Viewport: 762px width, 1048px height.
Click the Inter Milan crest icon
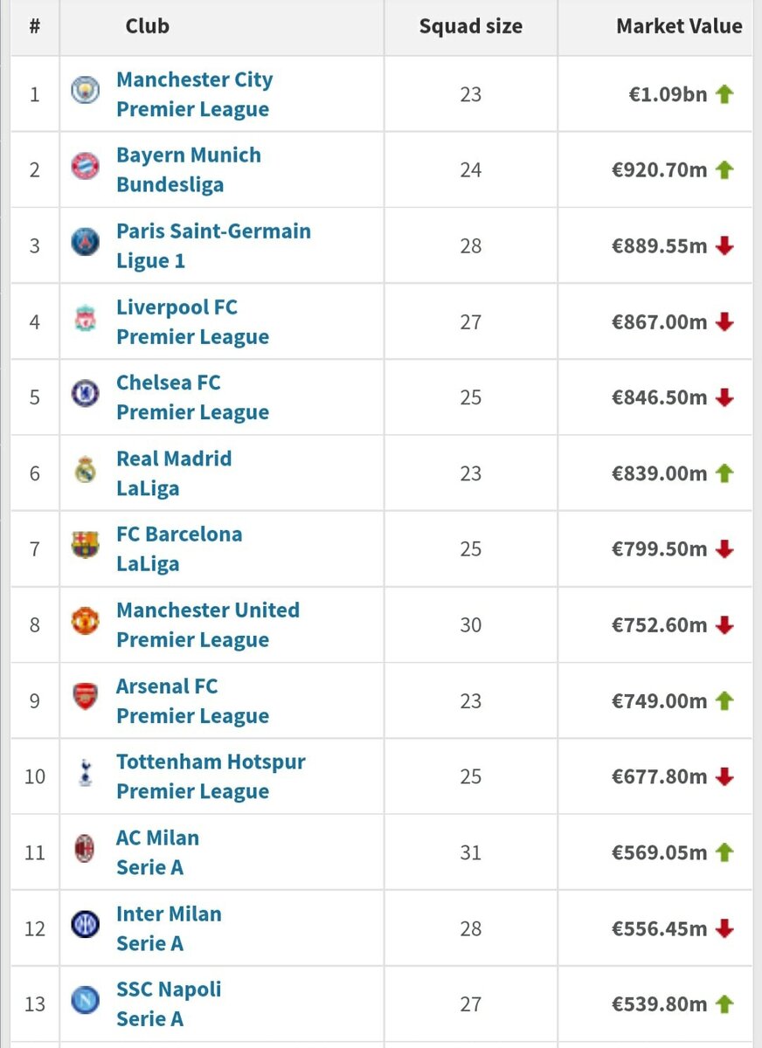(x=85, y=925)
